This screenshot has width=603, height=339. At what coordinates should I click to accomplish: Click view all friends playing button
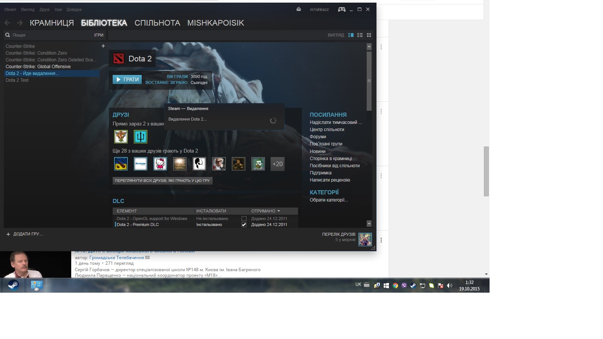(x=162, y=181)
